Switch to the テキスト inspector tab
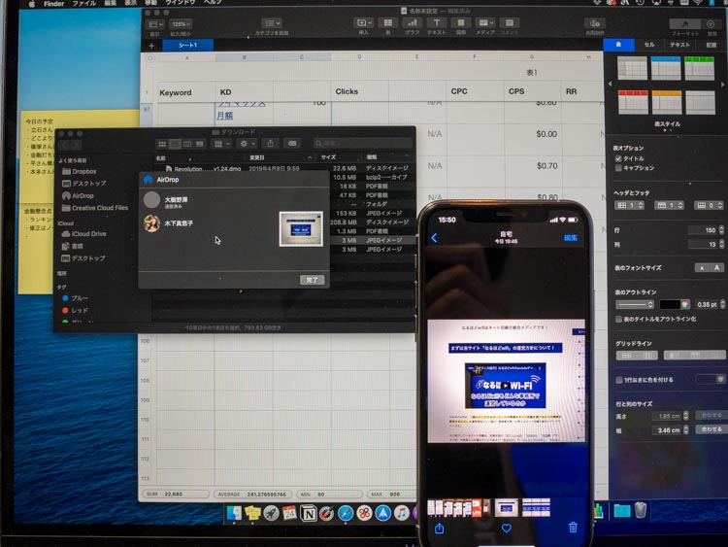728x547 pixels. coord(679,45)
